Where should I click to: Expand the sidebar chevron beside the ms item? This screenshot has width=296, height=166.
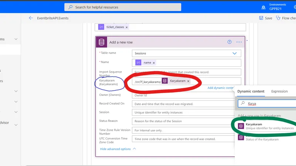click(x=16, y=39)
